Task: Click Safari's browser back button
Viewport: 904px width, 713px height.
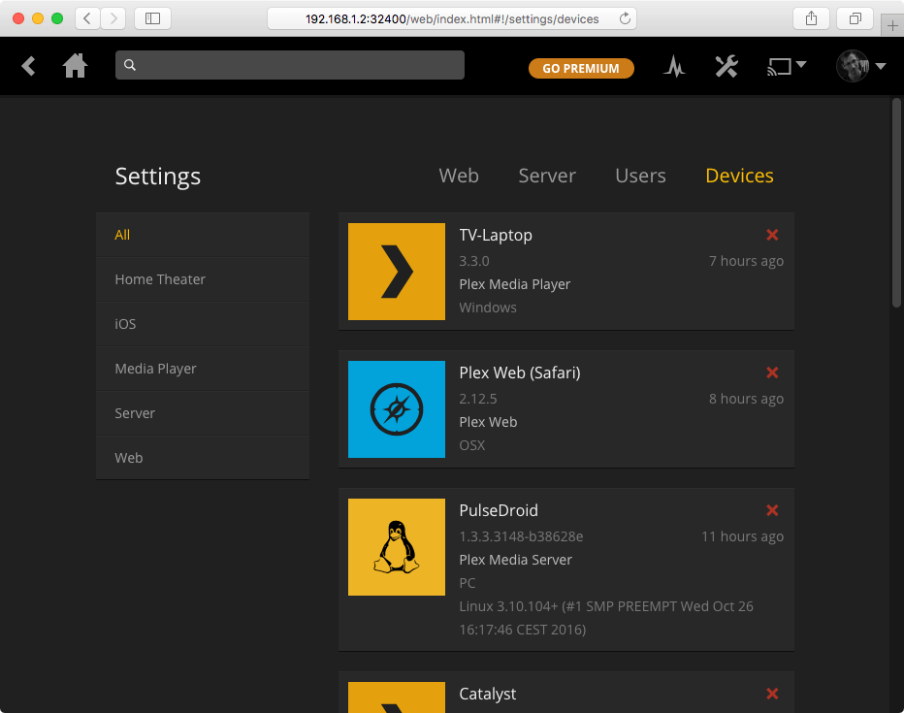Action: [x=87, y=18]
